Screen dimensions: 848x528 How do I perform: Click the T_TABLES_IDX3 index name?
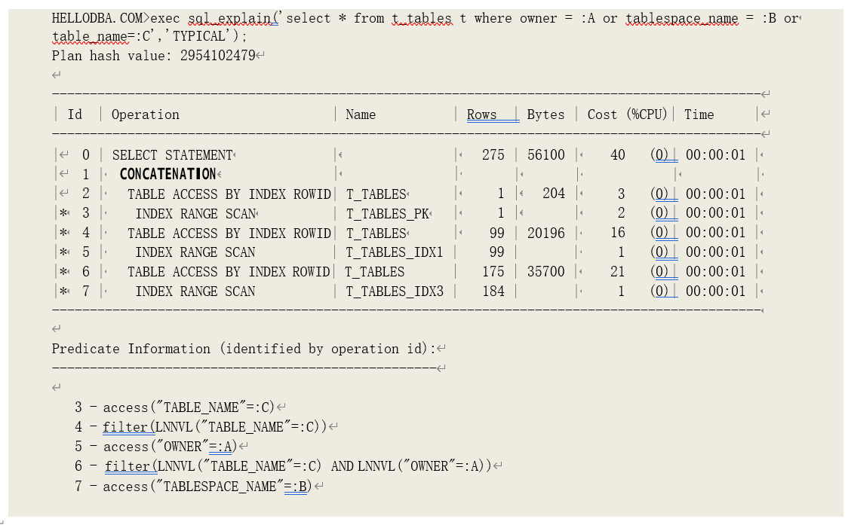click(x=394, y=291)
